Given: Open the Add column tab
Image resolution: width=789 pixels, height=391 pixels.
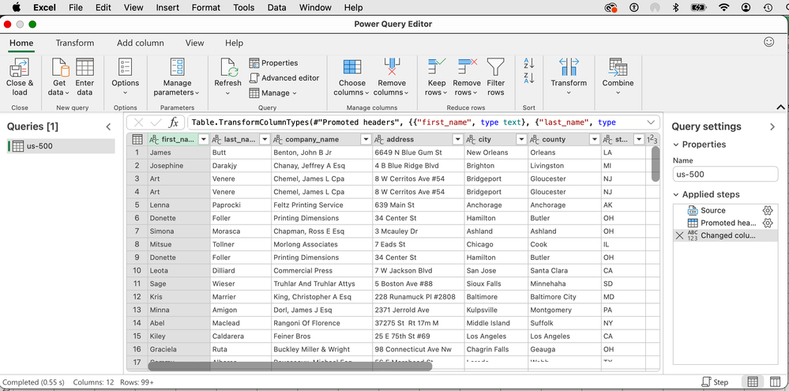Looking at the screenshot, I should click(141, 43).
